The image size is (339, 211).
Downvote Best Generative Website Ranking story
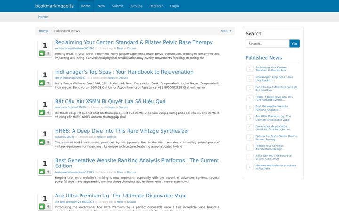coord(48,172)
